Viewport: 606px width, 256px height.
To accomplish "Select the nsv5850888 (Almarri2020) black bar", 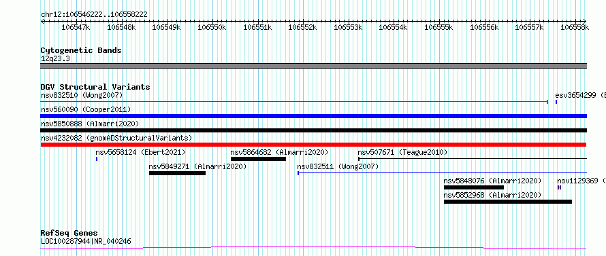I will (313, 130).
